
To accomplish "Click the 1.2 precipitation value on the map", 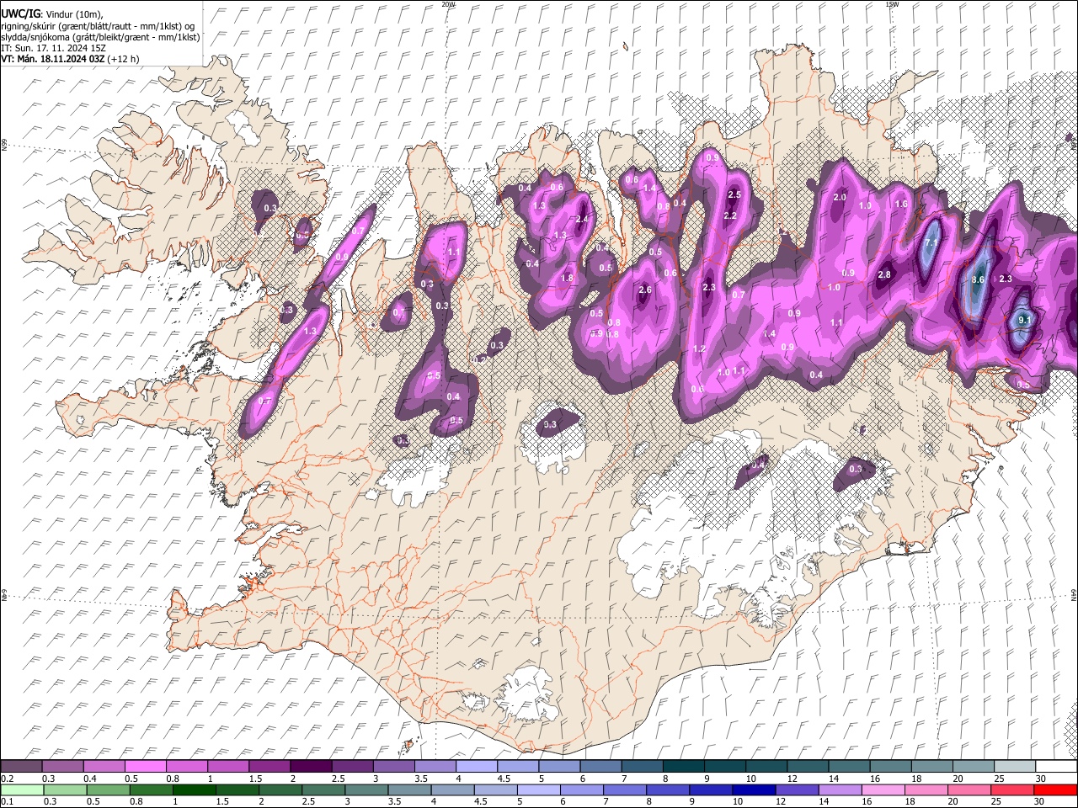I will coord(698,349).
